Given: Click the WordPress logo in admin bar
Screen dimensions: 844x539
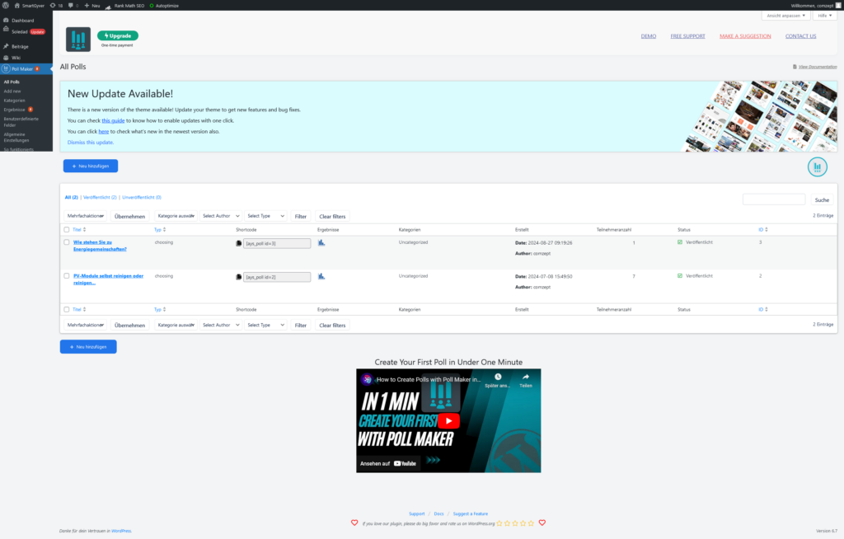Looking at the screenshot, I should (5, 5).
